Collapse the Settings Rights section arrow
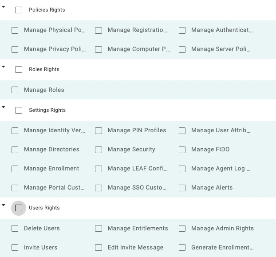 point(4,107)
